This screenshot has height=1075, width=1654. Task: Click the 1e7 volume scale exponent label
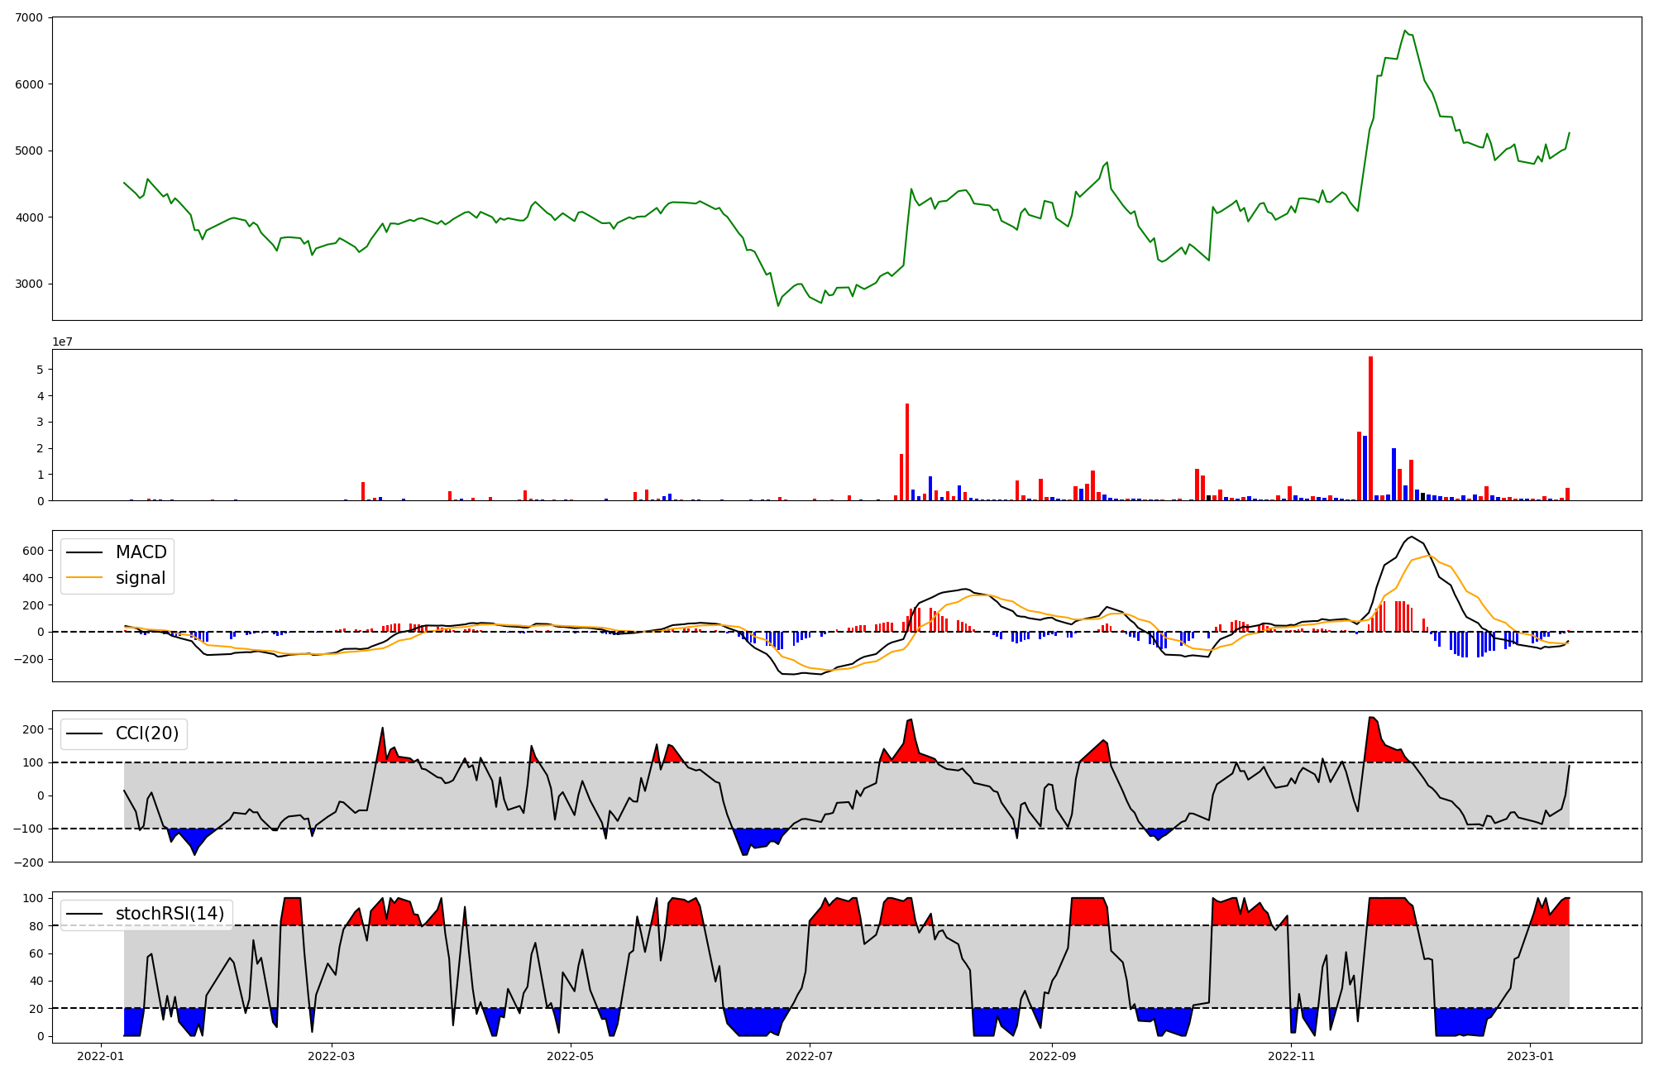(63, 342)
